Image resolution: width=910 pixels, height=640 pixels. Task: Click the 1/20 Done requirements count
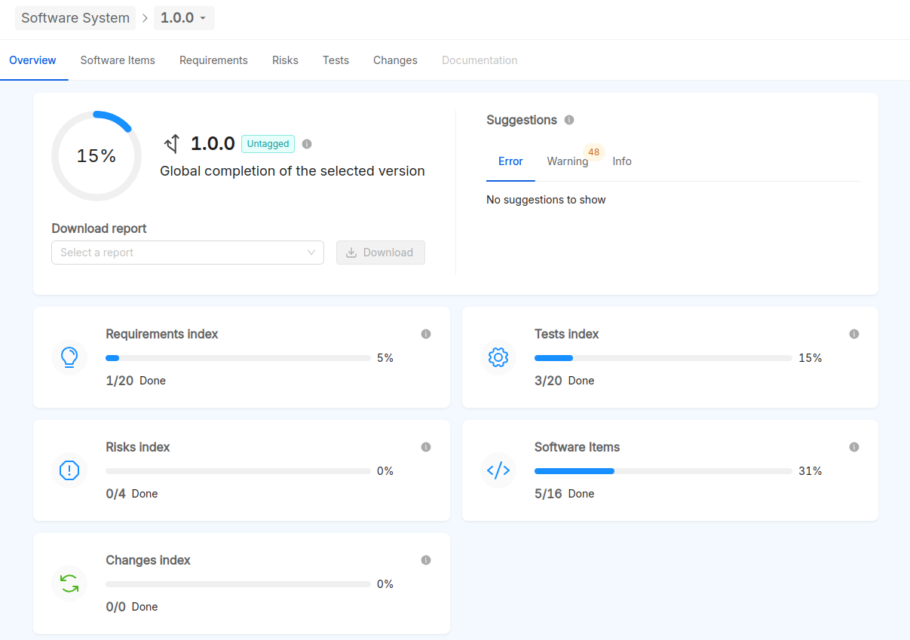tap(136, 381)
